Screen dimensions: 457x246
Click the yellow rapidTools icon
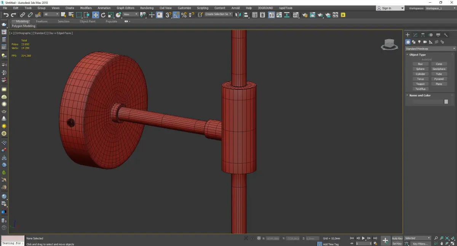343,15
